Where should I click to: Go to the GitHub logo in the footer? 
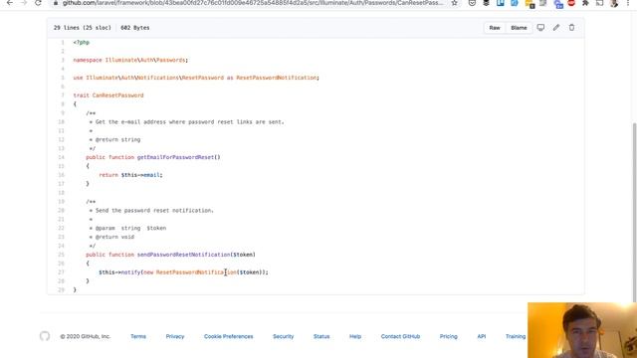tap(45, 336)
